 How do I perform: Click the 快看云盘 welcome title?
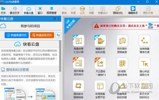point(31,44)
